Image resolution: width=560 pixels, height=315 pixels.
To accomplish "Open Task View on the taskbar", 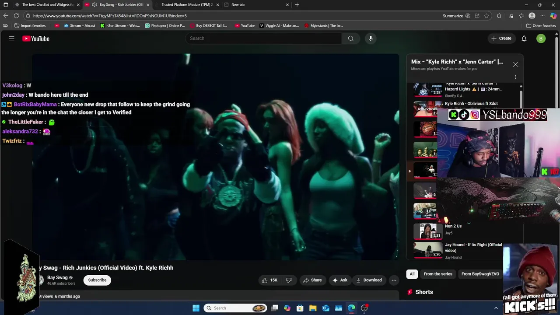I will pos(274,308).
